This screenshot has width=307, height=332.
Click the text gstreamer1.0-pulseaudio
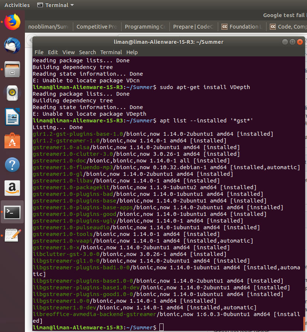71,227
